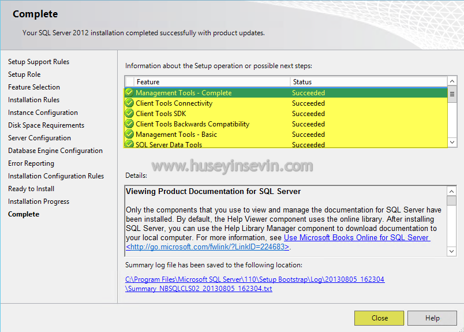Go to the Setup Support Rules step
This screenshot has height=332, width=464.
tap(39, 62)
